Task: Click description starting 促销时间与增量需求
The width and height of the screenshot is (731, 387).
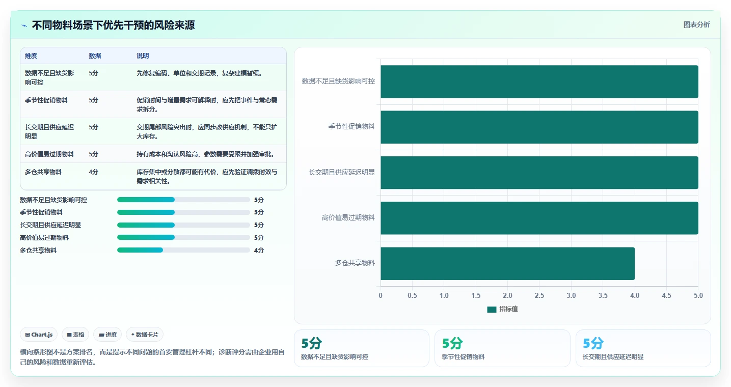Action: (x=207, y=104)
